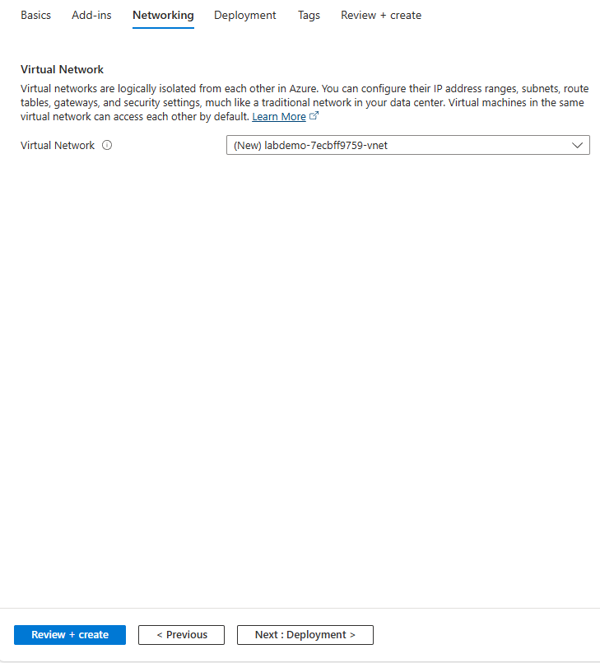
Task: Continue with Next : Deployment button
Action: (x=305, y=635)
